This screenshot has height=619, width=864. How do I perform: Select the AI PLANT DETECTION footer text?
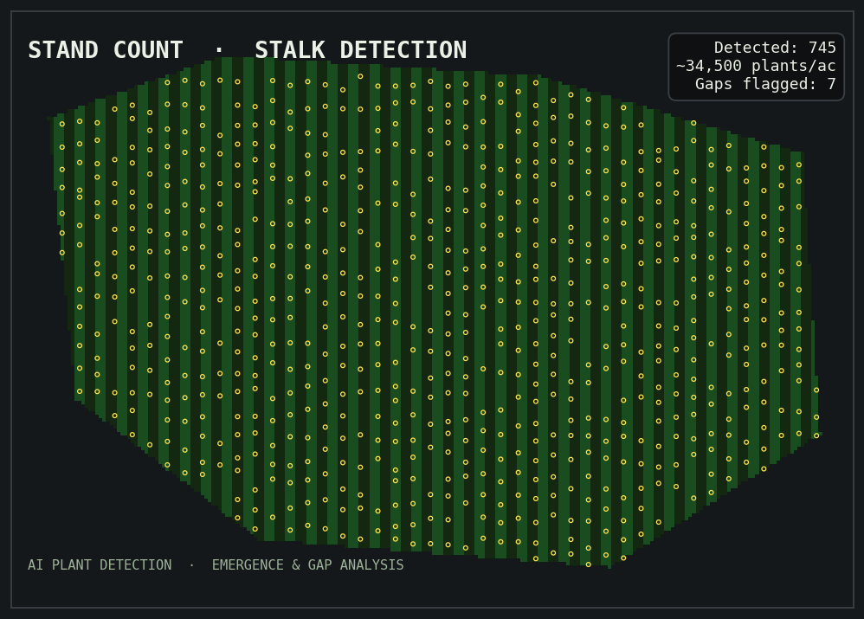click(x=100, y=565)
